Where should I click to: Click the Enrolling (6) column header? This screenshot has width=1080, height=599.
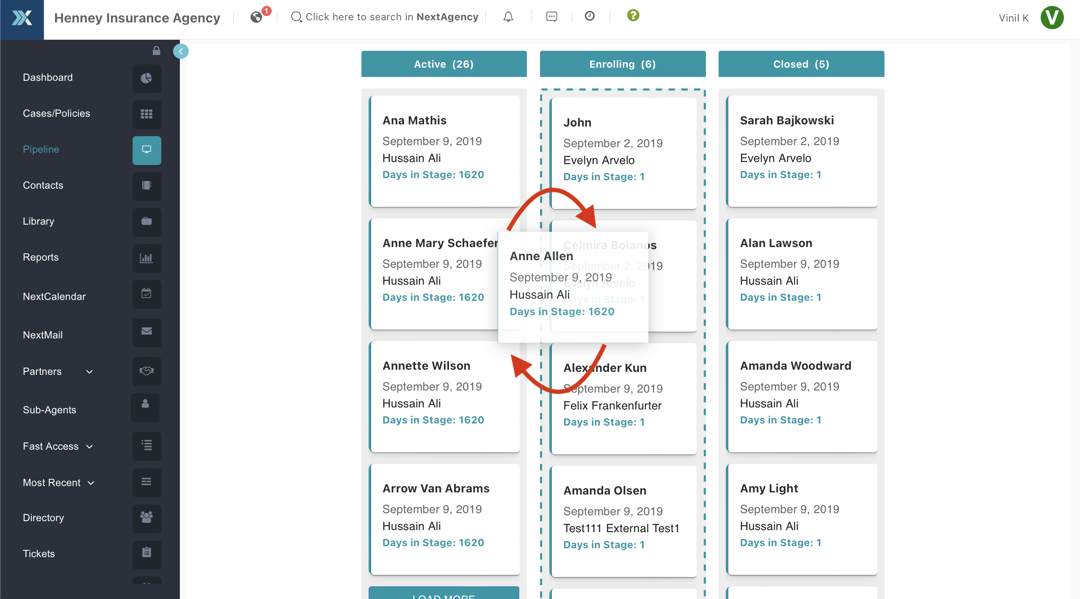tap(623, 64)
